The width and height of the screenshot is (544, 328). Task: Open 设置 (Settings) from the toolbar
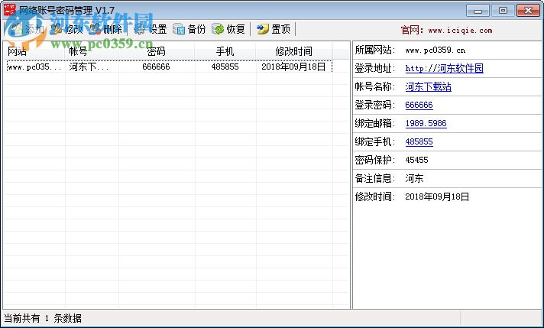[x=151, y=29]
